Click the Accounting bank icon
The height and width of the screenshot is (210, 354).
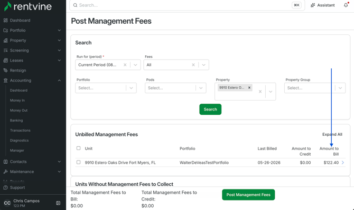click(x=6, y=81)
